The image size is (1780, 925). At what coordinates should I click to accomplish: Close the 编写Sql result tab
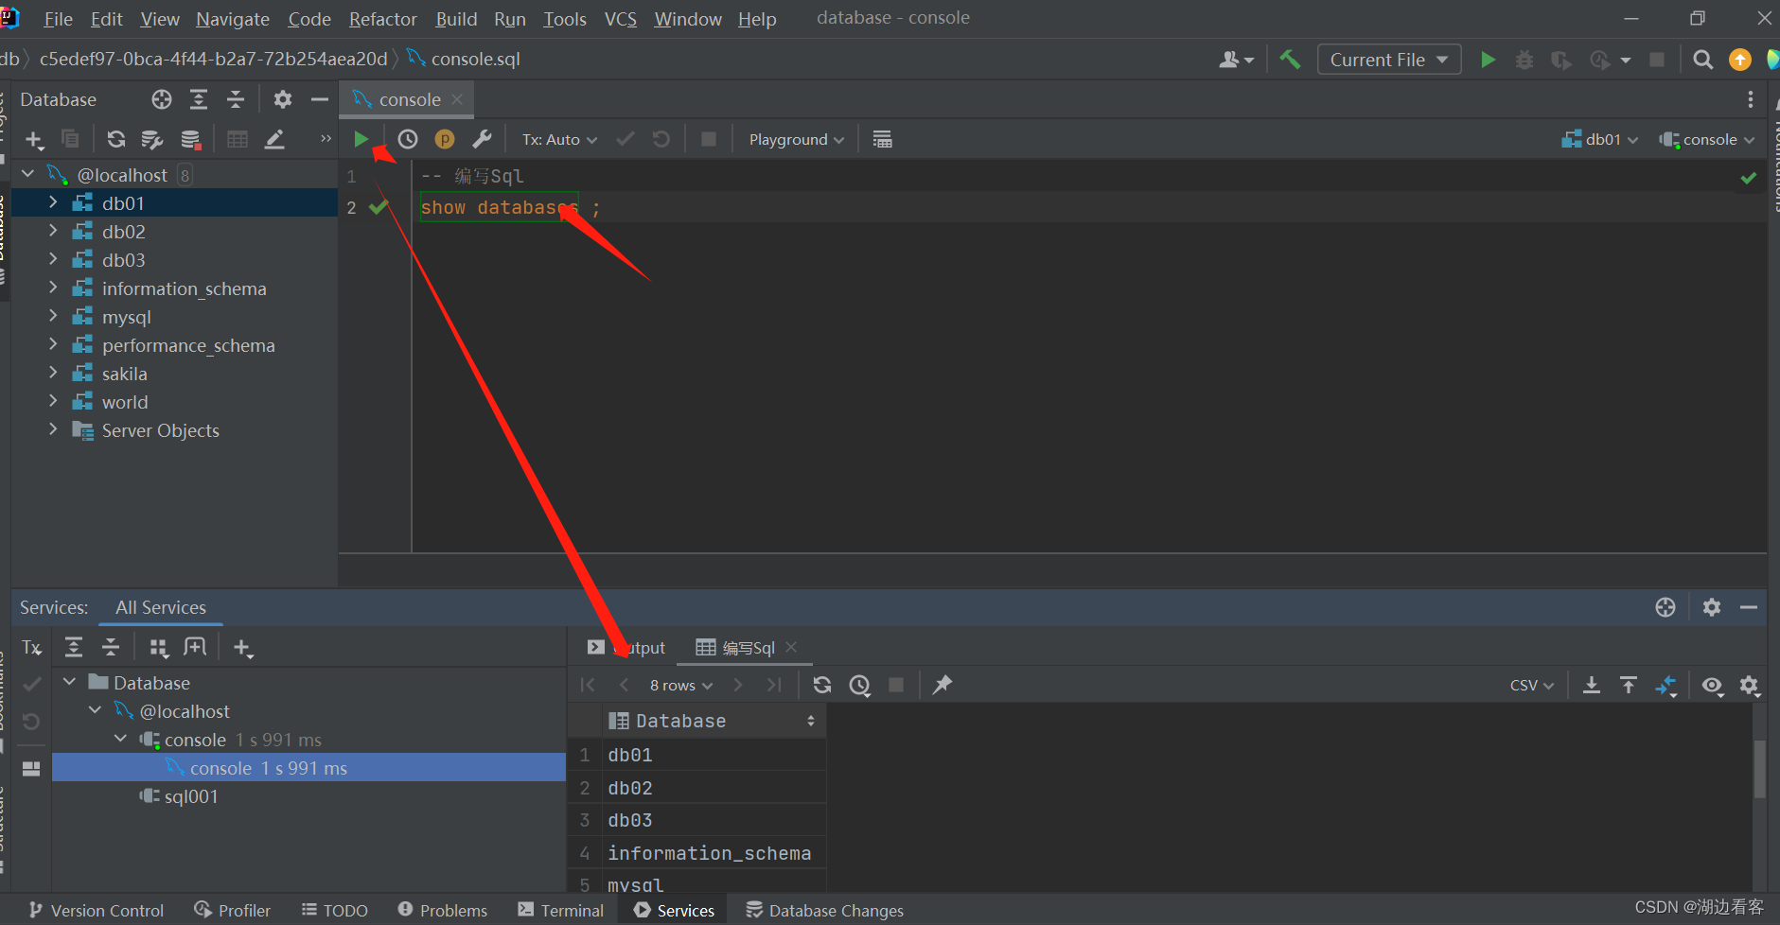[791, 647]
